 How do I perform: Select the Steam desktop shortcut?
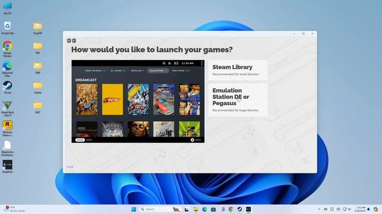pos(8,87)
